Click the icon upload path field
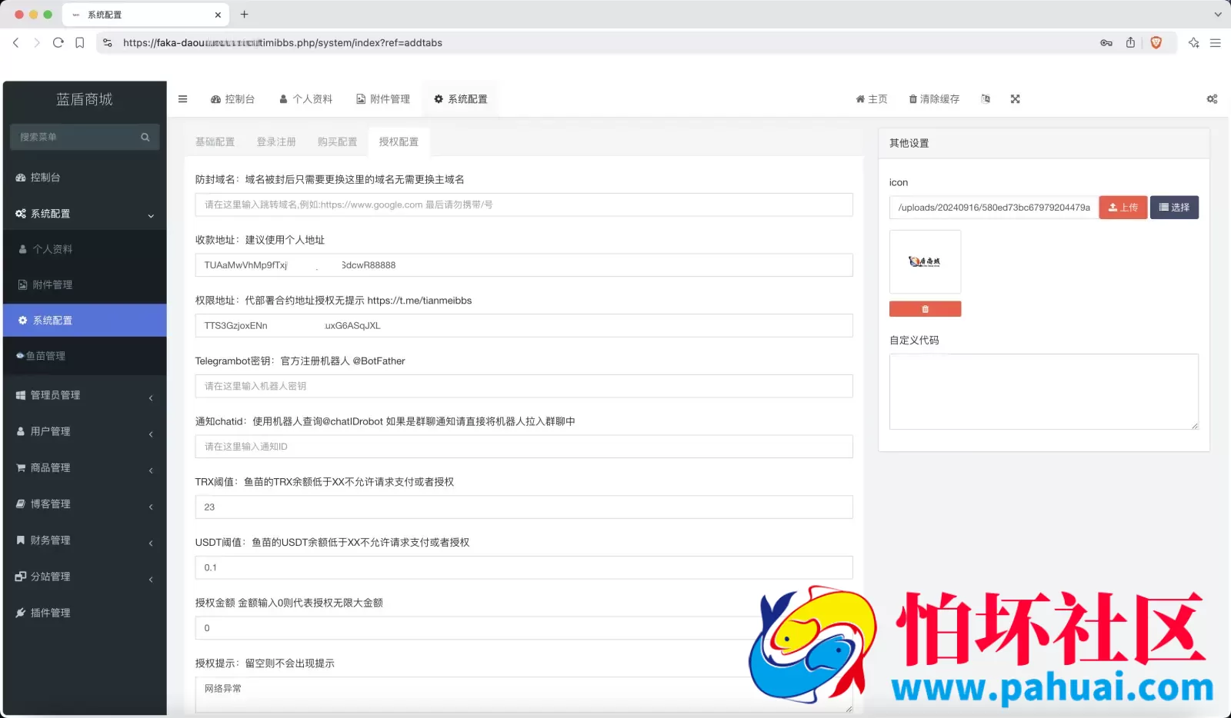Image resolution: width=1231 pixels, height=718 pixels. tap(994, 208)
